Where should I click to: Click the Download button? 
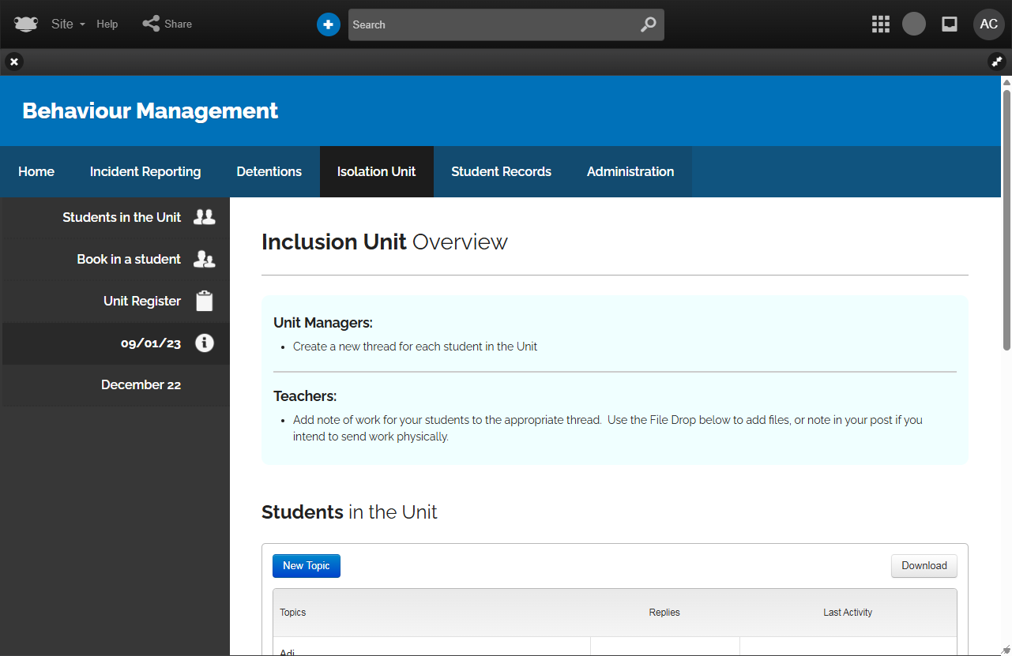pyautogui.click(x=924, y=565)
